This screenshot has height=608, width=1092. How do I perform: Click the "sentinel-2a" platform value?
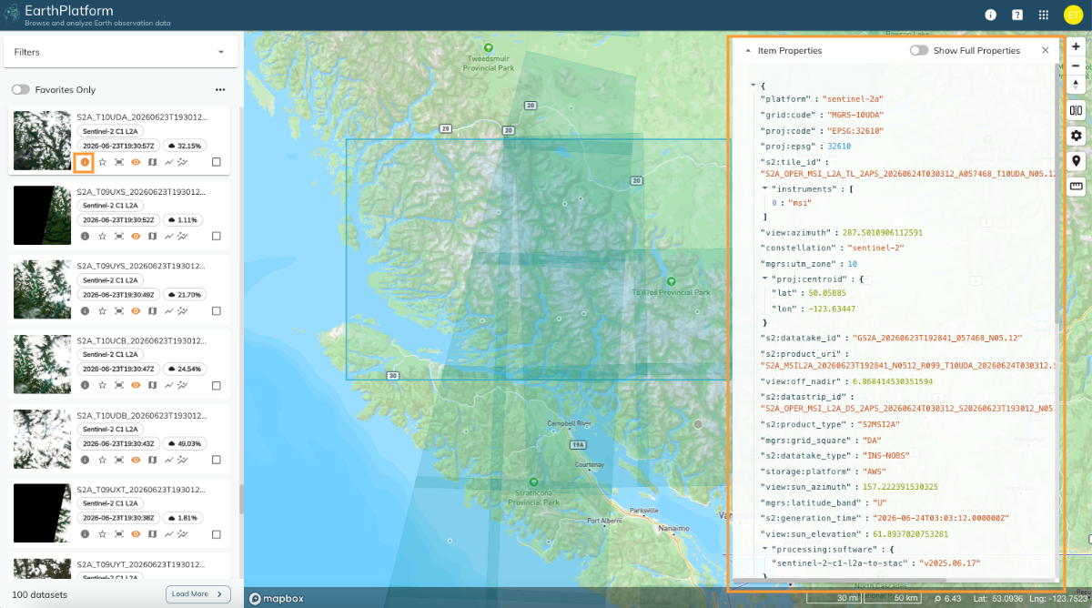click(854, 99)
